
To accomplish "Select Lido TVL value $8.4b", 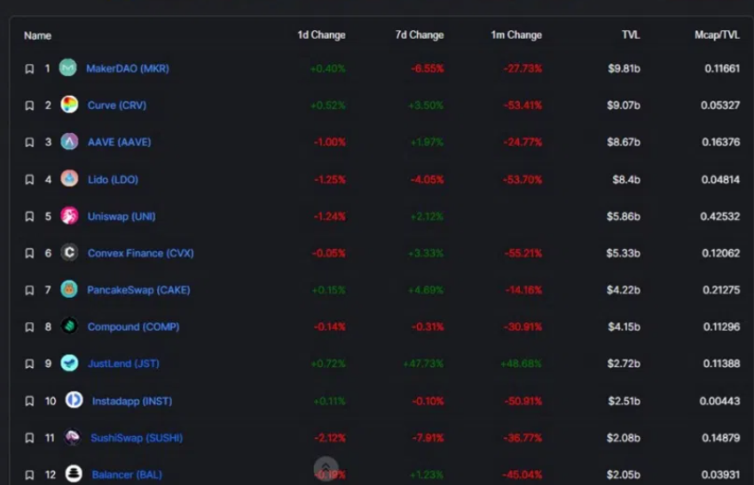I will coord(626,180).
